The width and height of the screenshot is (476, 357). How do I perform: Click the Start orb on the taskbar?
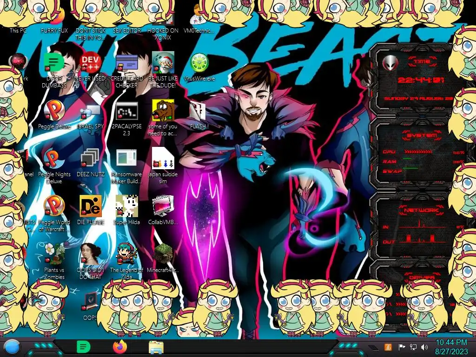pyautogui.click(x=13, y=347)
